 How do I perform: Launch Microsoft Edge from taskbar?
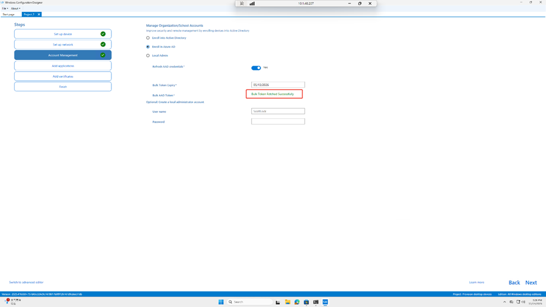coord(297,302)
